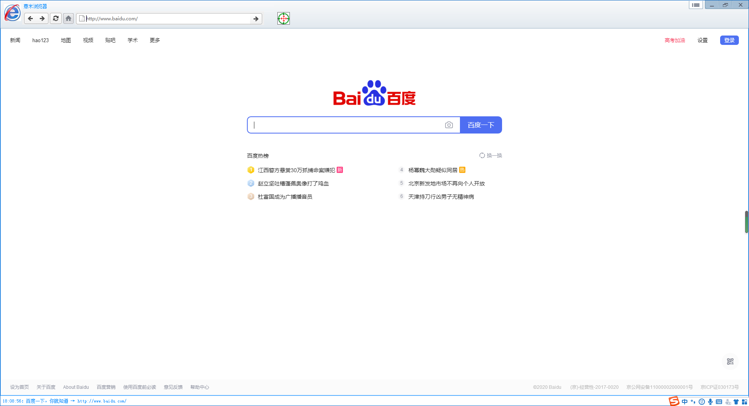Viewport: 749px width, 406px height.
Task: Click the 设为首页 footer link
Action: [20, 387]
